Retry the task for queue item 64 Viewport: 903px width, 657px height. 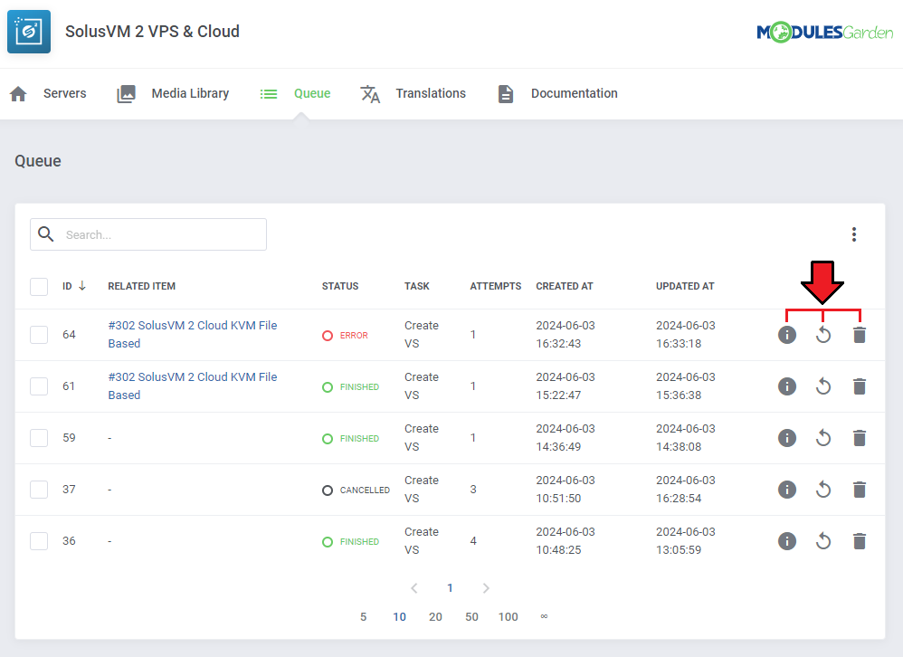[823, 335]
